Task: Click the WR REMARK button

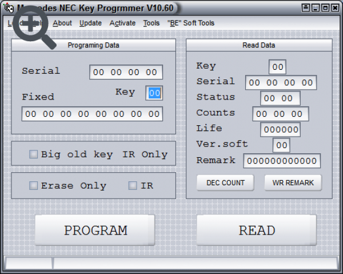Action: (293, 182)
